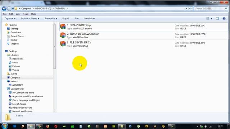The image size is (230, 129).
Task: Open the Pictures library
Action: (x=16, y=66)
